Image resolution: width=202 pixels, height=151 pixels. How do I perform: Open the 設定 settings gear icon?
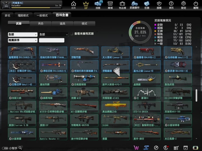pos(183,5)
